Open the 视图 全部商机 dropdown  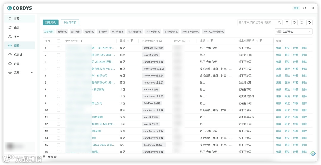pyautogui.click(x=294, y=31)
